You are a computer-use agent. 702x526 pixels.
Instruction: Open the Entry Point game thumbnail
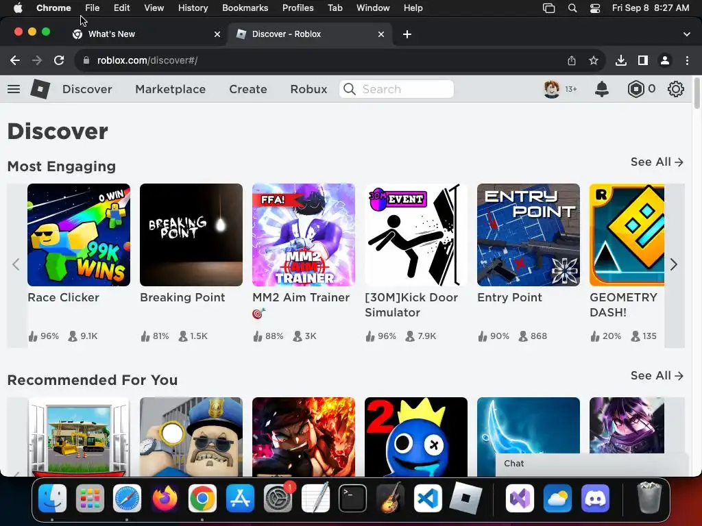pyautogui.click(x=529, y=235)
